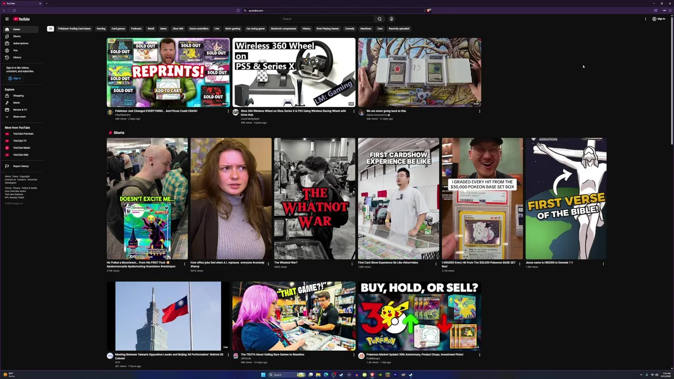This screenshot has width=674, height=379.
Task: Click 'How YouTube works' footer link
Action: click(x=15, y=191)
